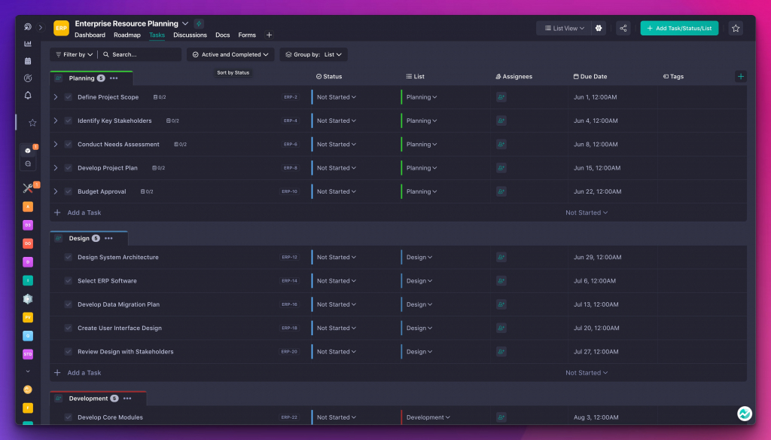
Task: Mark Design System Architecture complete
Action: point(69,257)
